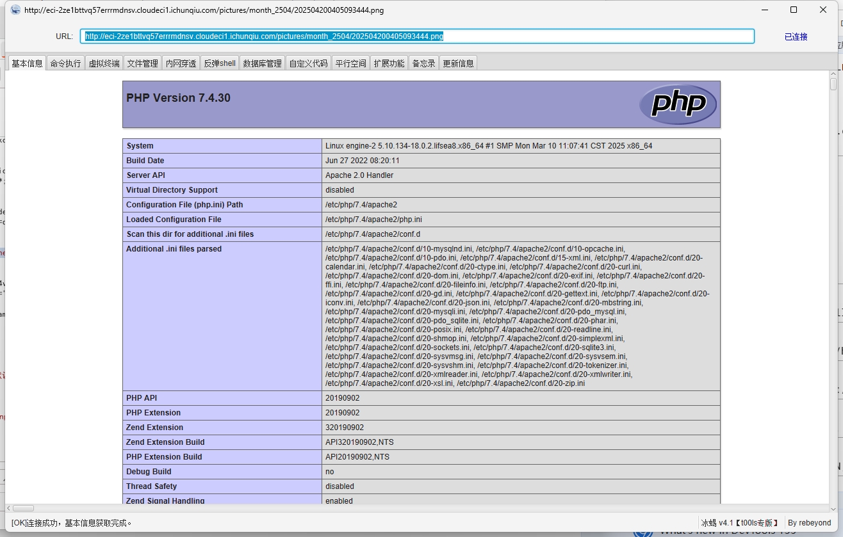Click the Behinder app icon in title bar
Viewport: 843px width, 537px height.
tap(15, 10)
